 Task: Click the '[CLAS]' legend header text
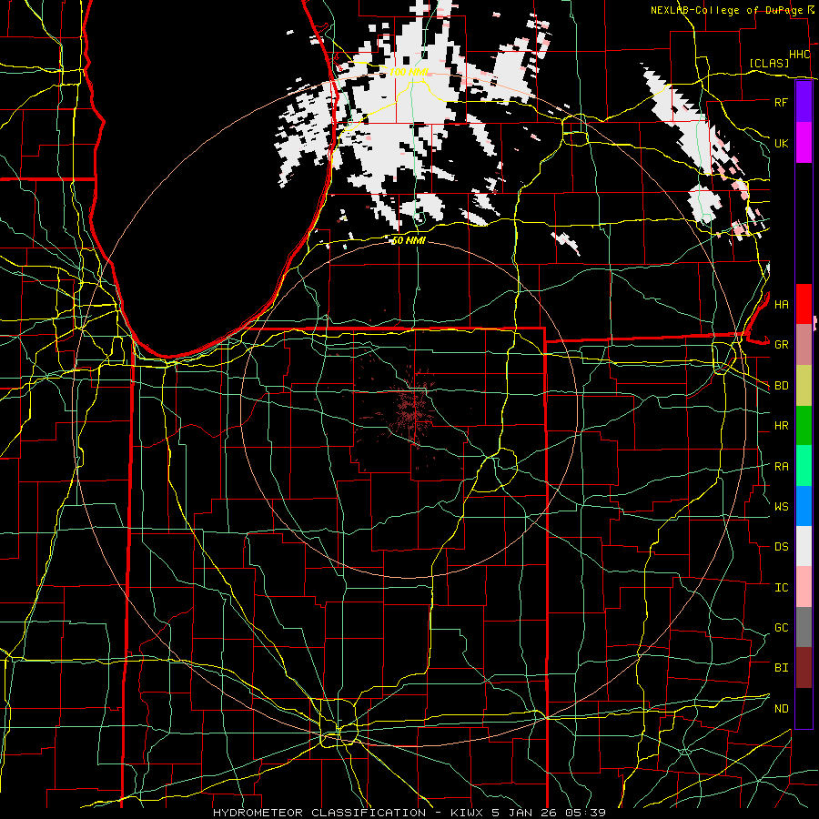(x=769, y=63)
